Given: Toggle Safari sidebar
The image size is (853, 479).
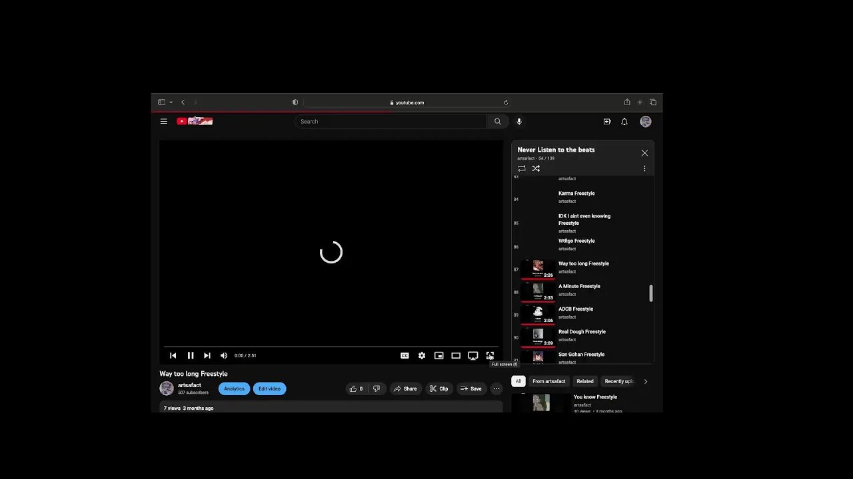Looking at the screenshot, I should 161,102.
